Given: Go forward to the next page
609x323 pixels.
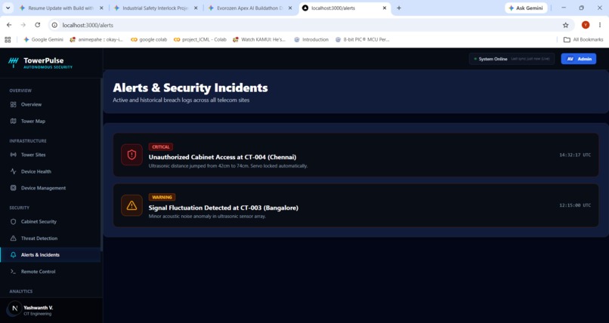Looking at the screenshot, I should coord(23,25).
